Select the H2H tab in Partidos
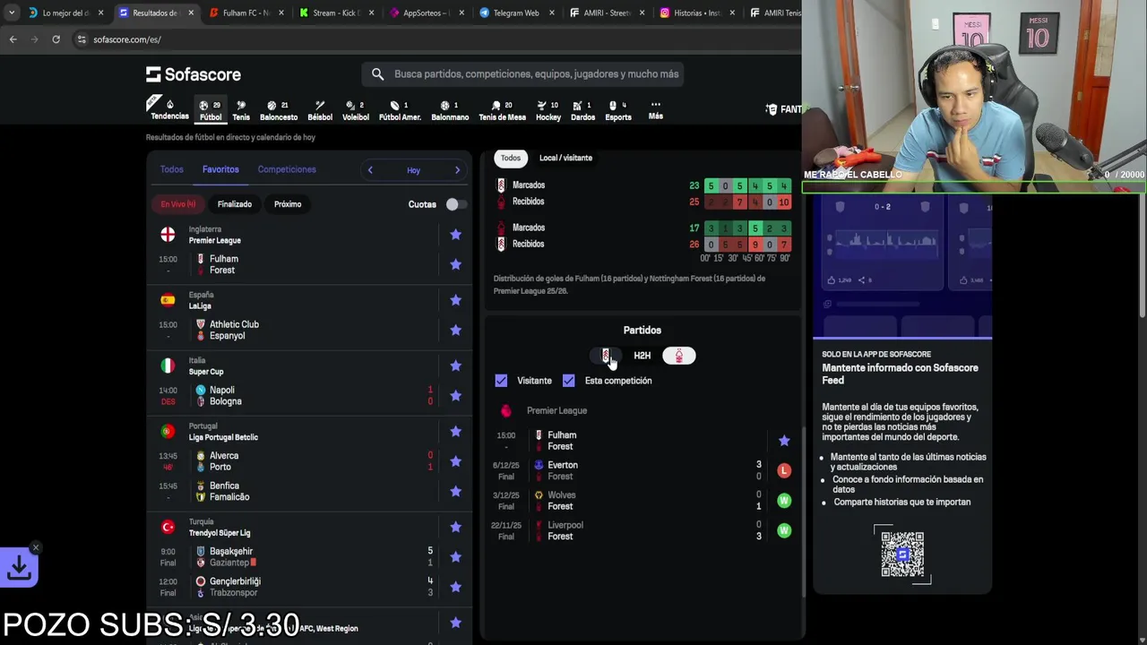The width and height of the screenshot is (1147, 645). click(x=642, y=356)
